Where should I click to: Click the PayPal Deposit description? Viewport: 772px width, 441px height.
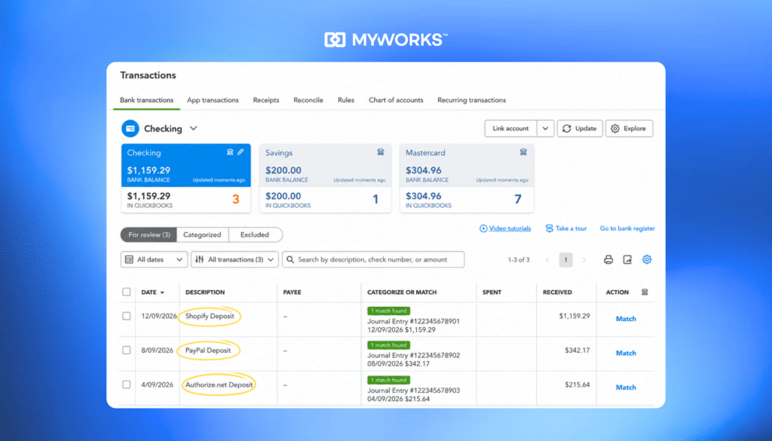tap(208, 351)
